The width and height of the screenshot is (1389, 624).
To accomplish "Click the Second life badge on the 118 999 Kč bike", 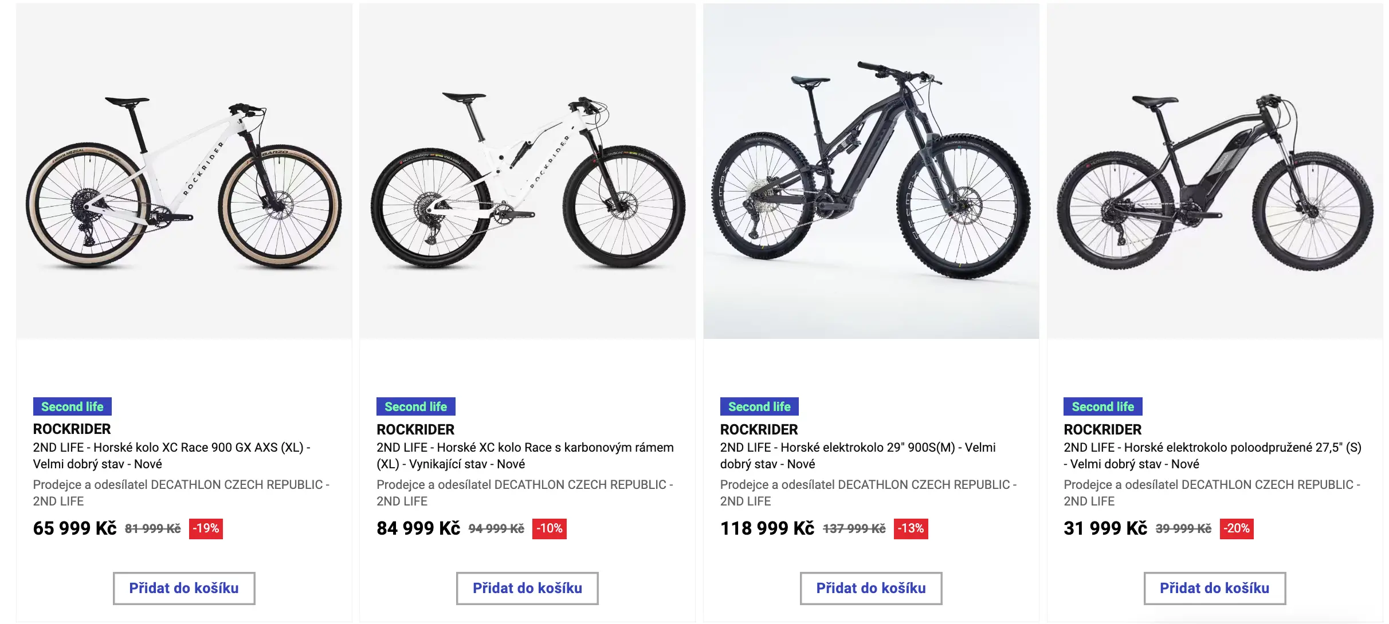I will click(759, 406).
